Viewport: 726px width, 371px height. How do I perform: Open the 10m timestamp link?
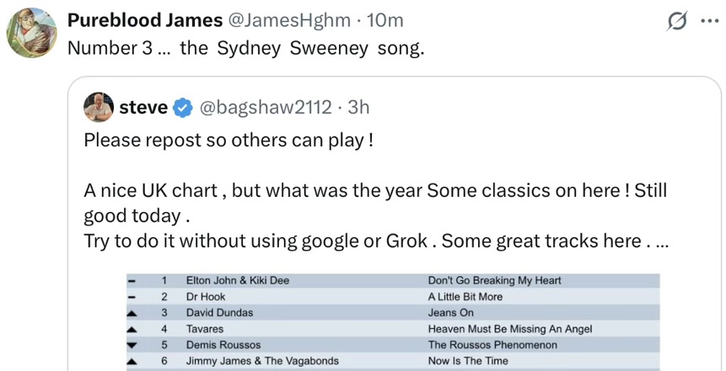385,20
